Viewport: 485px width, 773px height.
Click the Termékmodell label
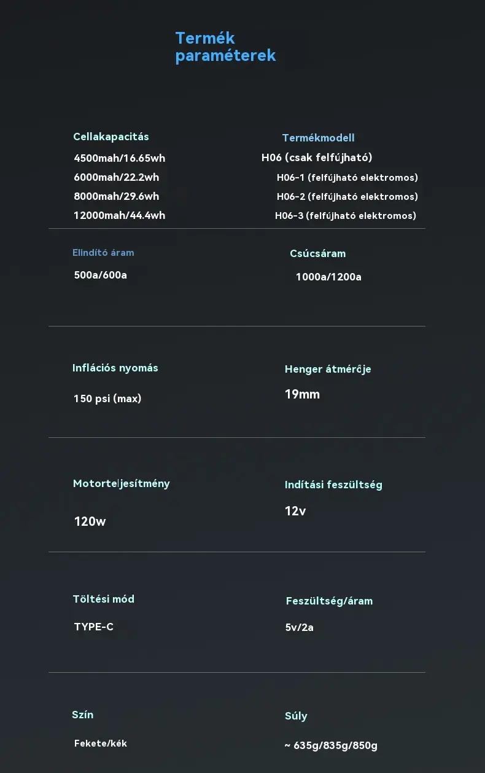click(x=318, y=138)
